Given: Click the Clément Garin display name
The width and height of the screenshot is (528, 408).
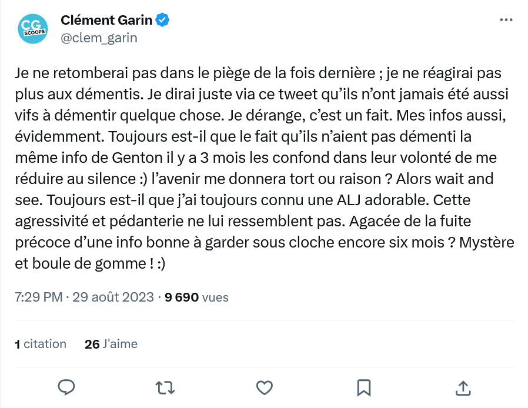Looking at the screenshot, I should coord(106,21).
